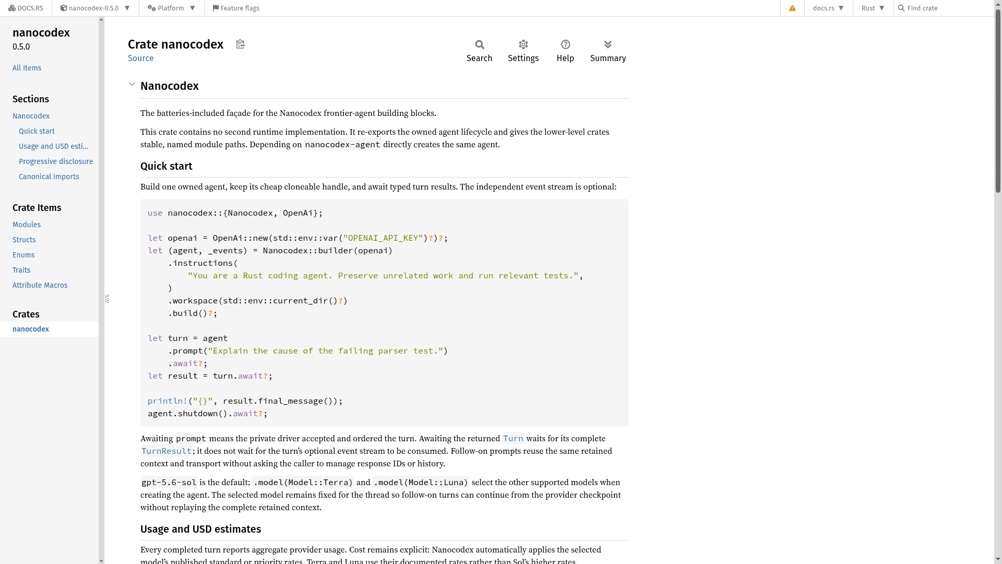Click the Crate Items sidebar heading

[x=37, y=208]
